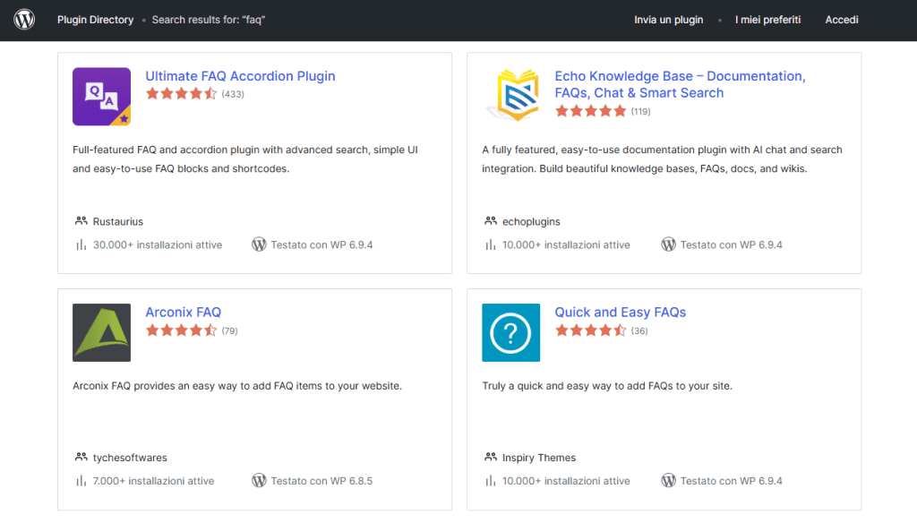Open the Ultimate FAQ Accordion plugin icon
Image resolution: width=917 pixels, height=523 pixels.
(x=101, y=97)
